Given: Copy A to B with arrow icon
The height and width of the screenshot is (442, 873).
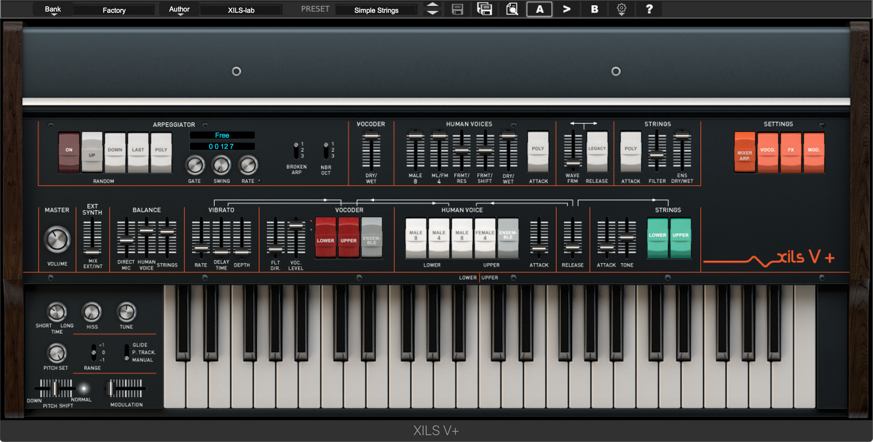Looking at the screenshot, I should [x=566, y=9].
